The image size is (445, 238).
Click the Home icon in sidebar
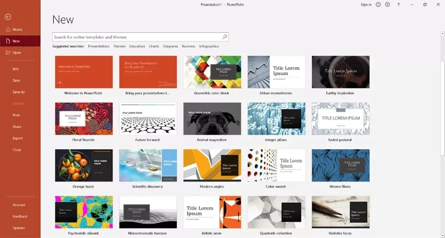8,29
